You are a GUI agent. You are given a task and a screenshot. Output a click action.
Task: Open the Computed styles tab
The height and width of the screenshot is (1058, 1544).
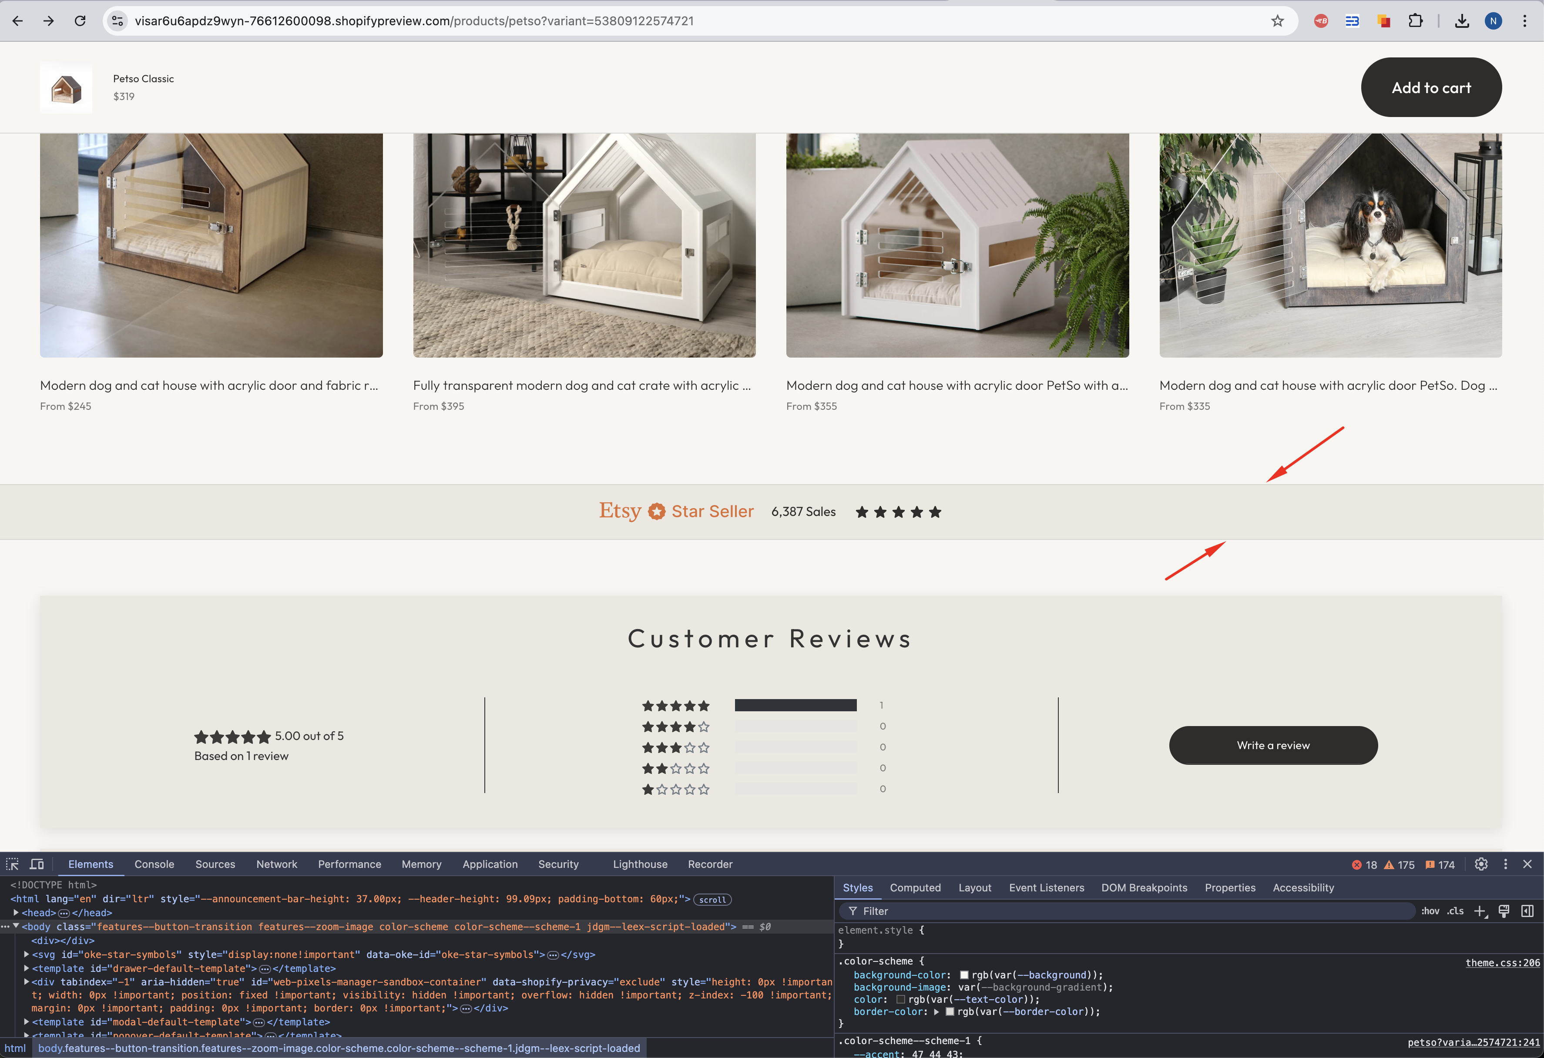[915, 888]
